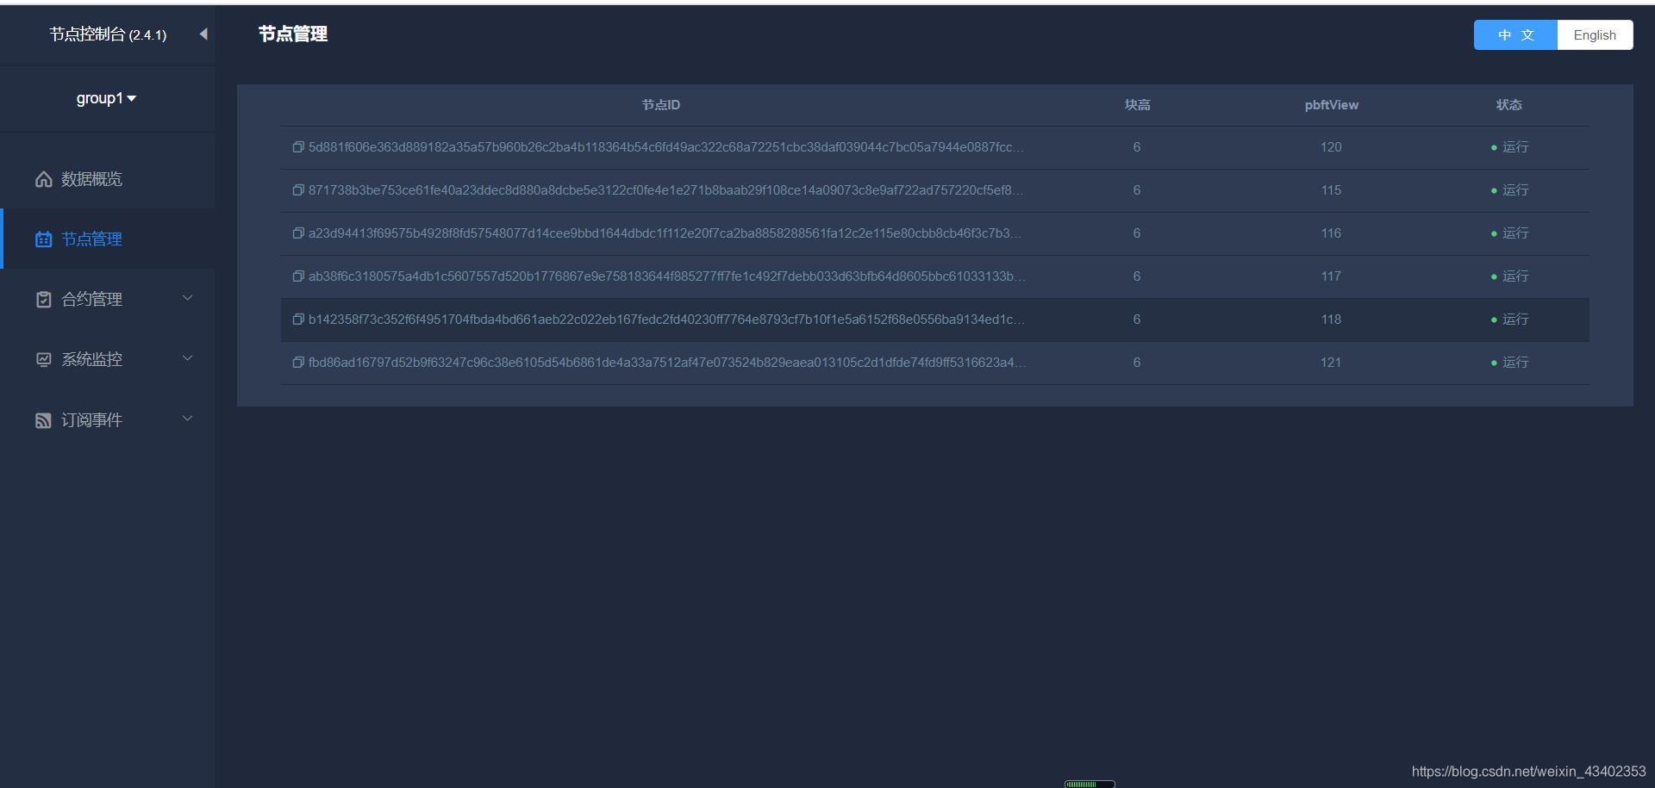Switch language to 中文

(1515, 35)
